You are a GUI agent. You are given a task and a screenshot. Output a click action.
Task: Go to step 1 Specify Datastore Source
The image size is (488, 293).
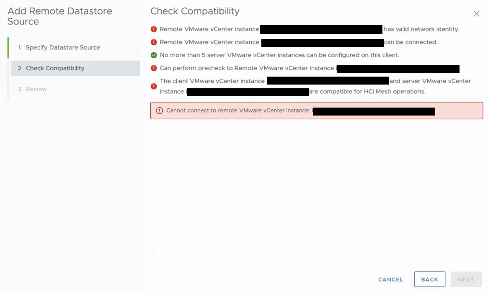pos(63,48)
